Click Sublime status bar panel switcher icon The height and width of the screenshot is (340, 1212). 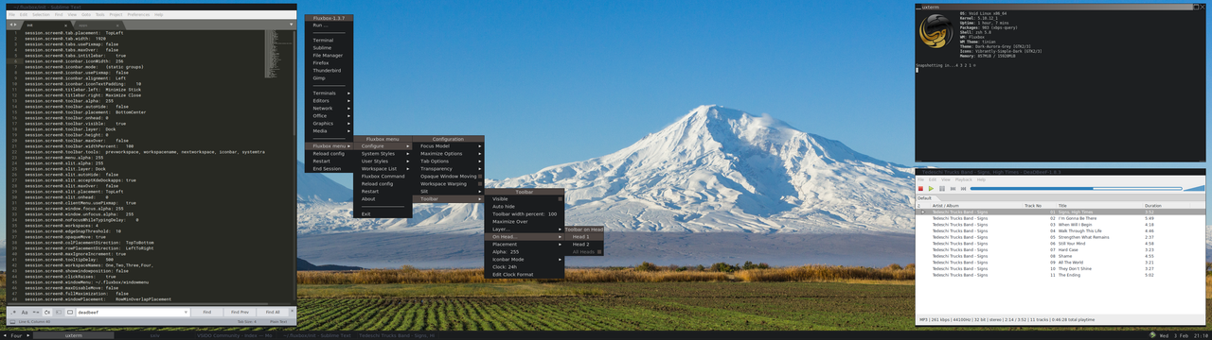point(12,322)
